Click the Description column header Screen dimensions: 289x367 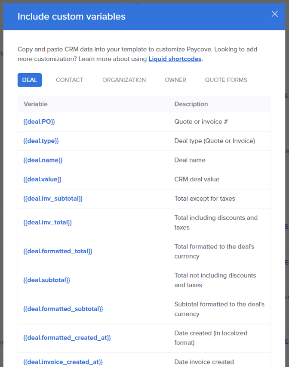coord(191,104)
